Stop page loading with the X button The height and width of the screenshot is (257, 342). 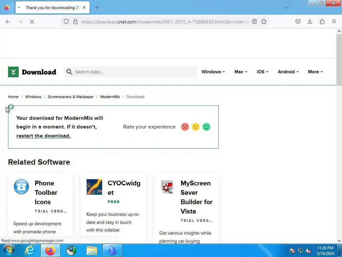coord(32,22)
